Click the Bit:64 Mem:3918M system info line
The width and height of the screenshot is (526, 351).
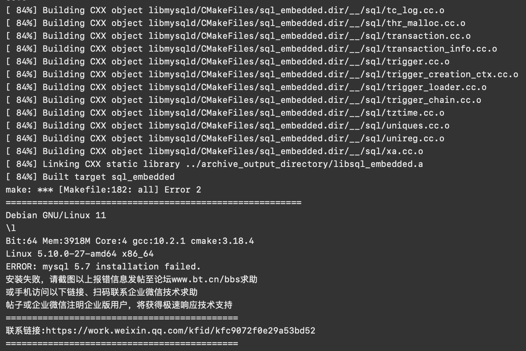[130, 241]
